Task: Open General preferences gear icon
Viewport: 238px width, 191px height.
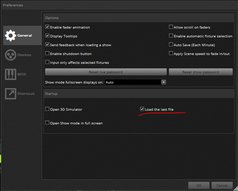Action: tap(11, 36)
